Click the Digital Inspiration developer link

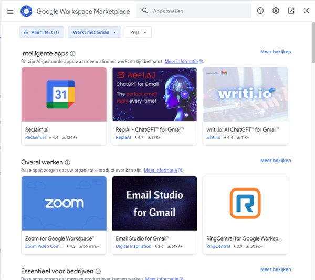[x=133, y=246]
